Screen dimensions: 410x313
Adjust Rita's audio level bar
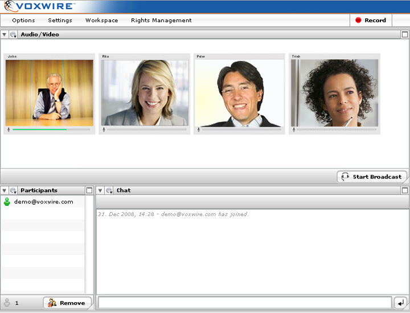click(147, 129)
